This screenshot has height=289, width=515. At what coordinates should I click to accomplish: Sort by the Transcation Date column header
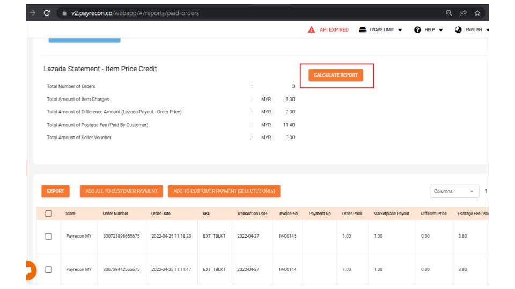coord(252,214)
